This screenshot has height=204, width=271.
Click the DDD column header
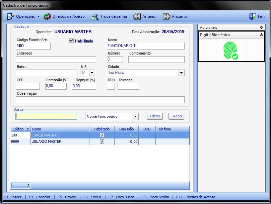[147, 129]
